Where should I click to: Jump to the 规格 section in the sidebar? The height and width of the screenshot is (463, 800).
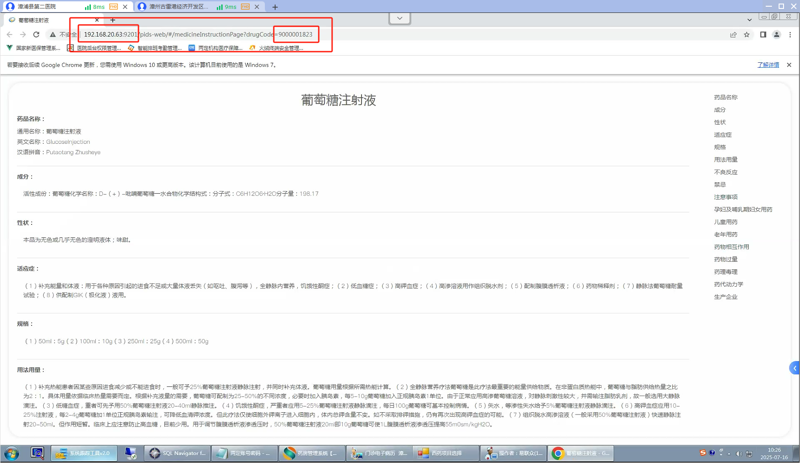point(720,147)
